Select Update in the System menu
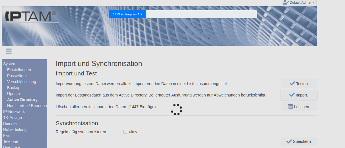 tap(13, 94)
